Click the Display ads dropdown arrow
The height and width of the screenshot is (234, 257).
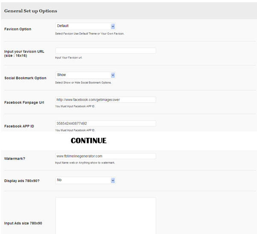(x=113, y=180)
